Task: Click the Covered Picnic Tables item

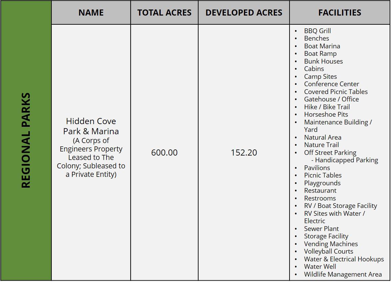Action: 336,92
